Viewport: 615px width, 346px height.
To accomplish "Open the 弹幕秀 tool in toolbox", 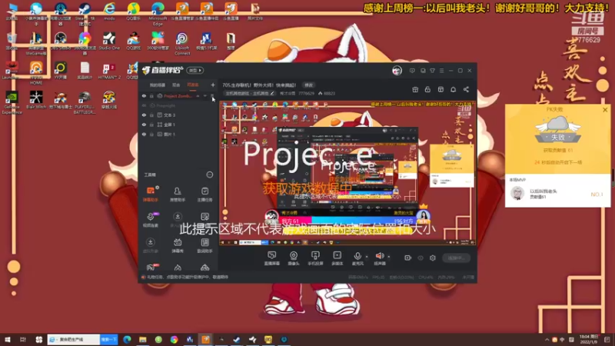I will point(178,245).
